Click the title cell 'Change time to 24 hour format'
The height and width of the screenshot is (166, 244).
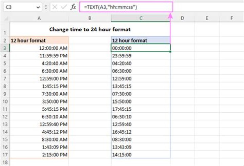[x=90, y=29]
